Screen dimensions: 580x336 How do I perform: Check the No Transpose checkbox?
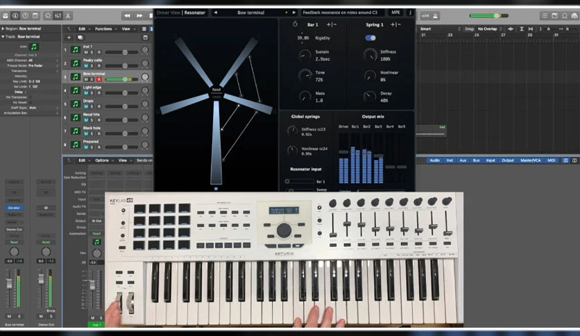pyautogui.click(x=31, y=97)
